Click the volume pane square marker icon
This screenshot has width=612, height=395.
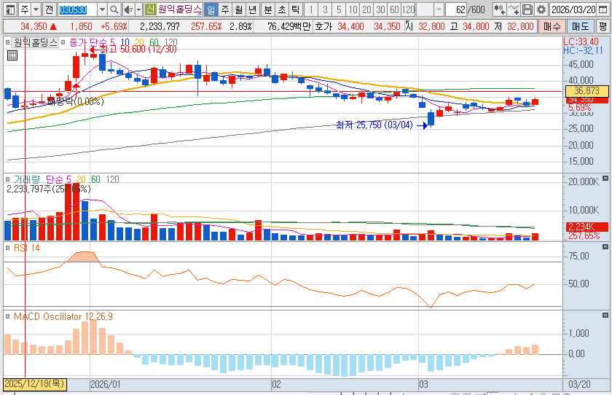pyautogui.click(x=7, y=179)
